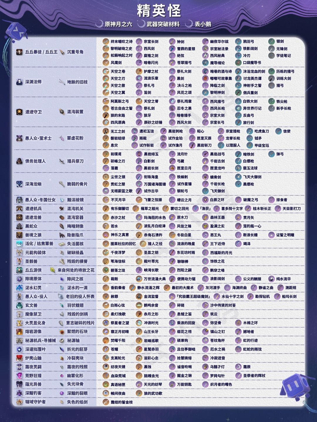Select the 地脉的旧枝 branch material icon
Image resolution: width=317 pixels, height=422 pixels.
pos(62,82)
